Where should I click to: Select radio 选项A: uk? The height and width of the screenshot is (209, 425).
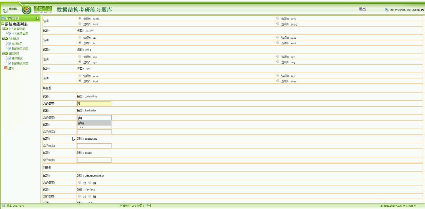(x=80, y=38)
